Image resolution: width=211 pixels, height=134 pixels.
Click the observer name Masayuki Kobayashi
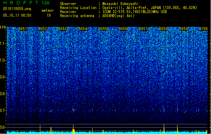tap(120, 4)
